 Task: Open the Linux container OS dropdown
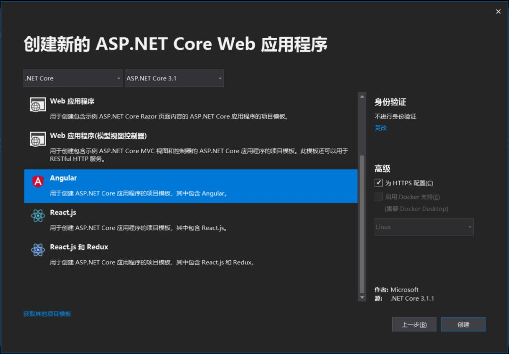pyautogui.click(x=424, y=227)
